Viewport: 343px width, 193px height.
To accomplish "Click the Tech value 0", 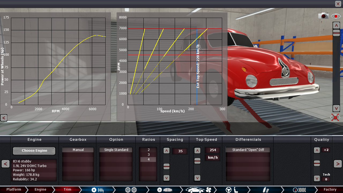I will (326, 179).
